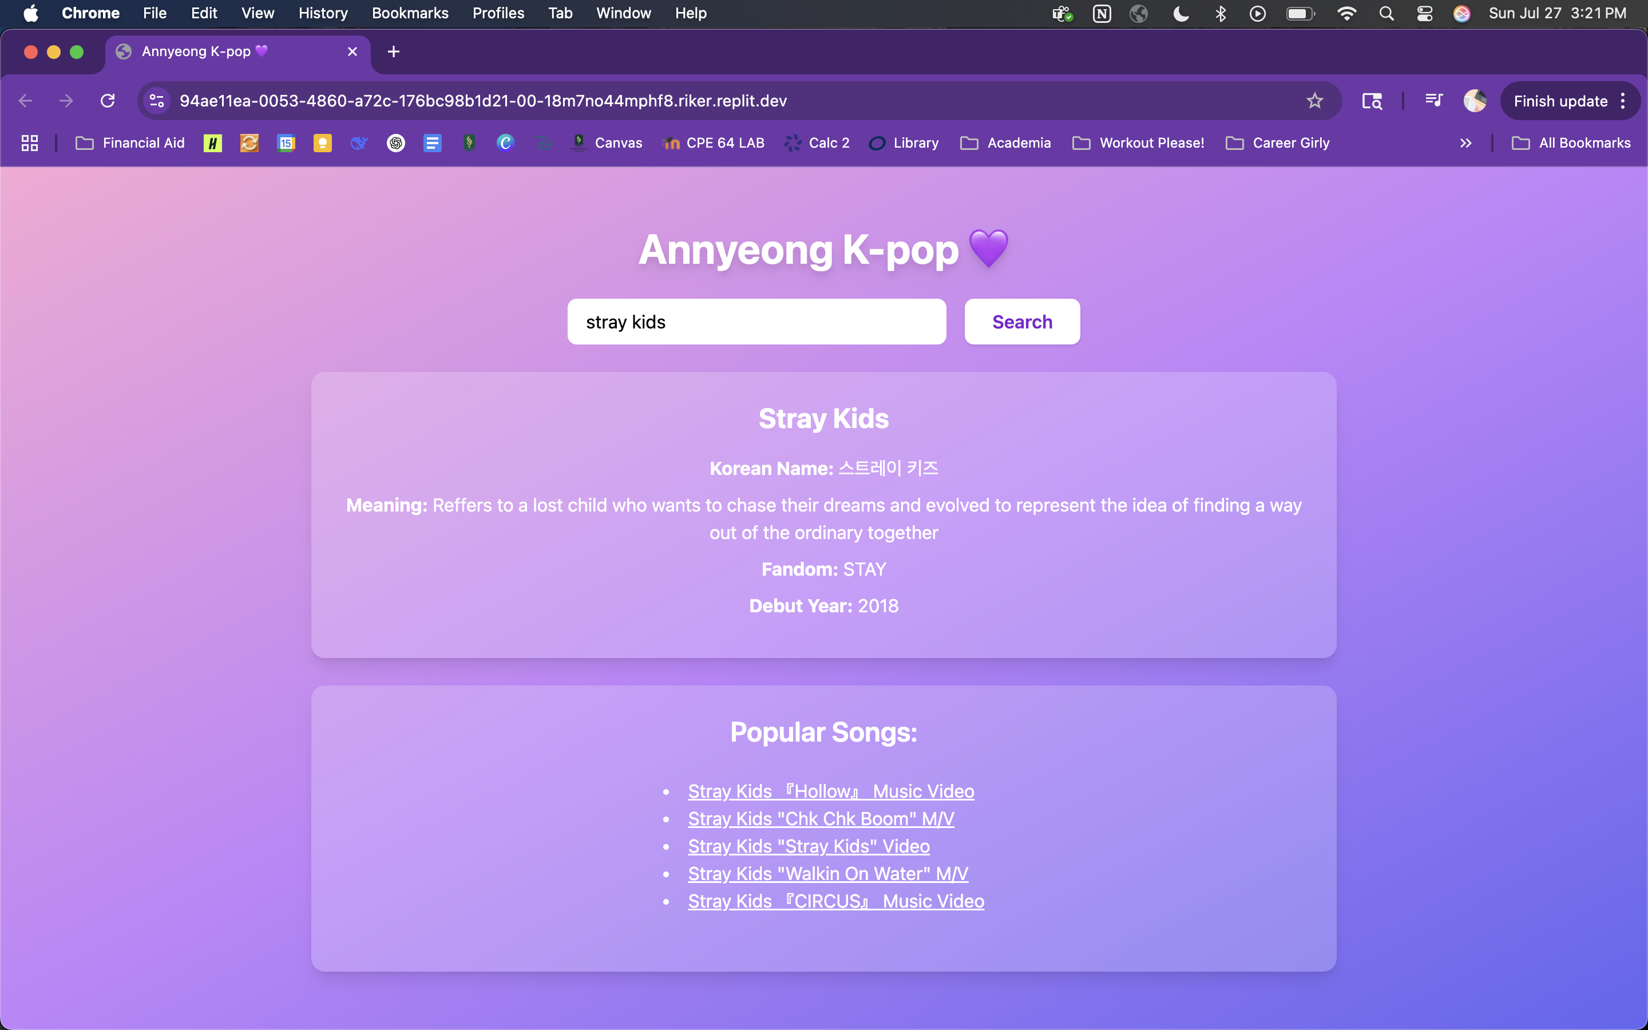The image size is (1648, 1030).
Task: Open the Chrome three-dot menu
Action: pos(1623,101)
